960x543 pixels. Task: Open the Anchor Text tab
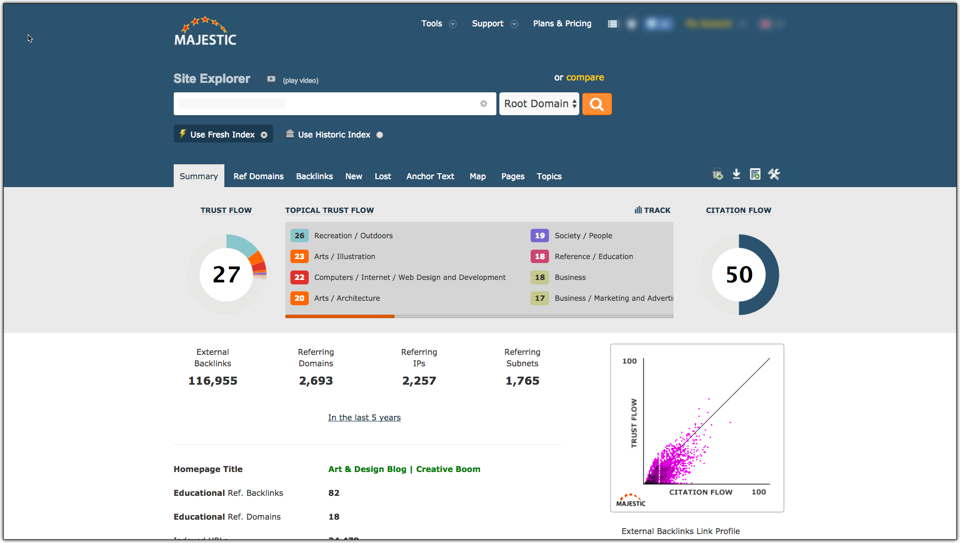[x=430, y=176]
